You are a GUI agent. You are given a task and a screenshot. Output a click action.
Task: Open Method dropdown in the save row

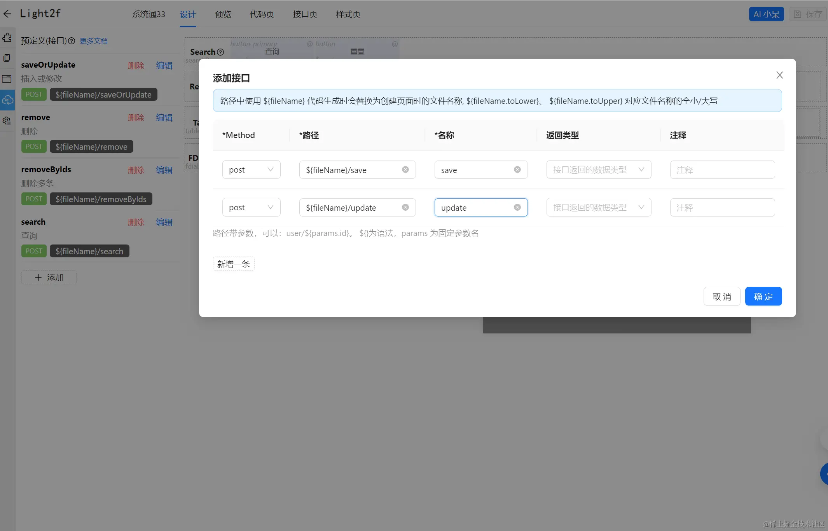click(252, 169)
